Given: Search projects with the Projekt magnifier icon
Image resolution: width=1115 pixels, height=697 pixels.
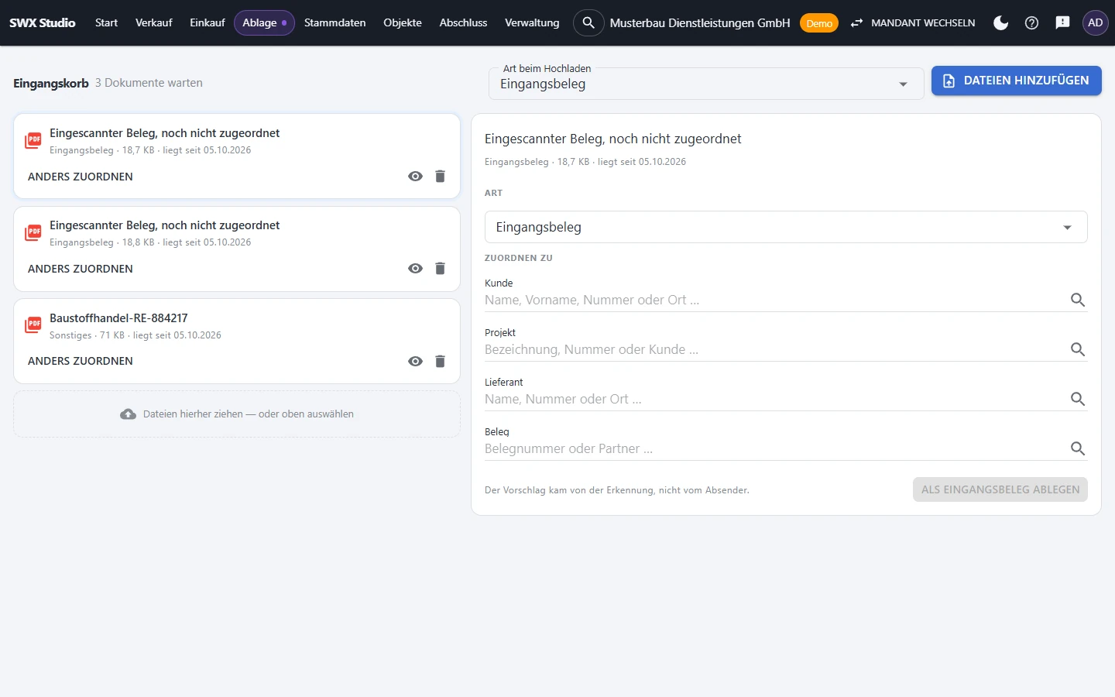Looking at the screenshot, I should [x=1077, y=349].
